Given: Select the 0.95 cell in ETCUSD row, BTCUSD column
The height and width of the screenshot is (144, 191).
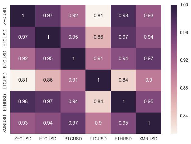Looking at the screenshot, I should (x=73, y=37).
